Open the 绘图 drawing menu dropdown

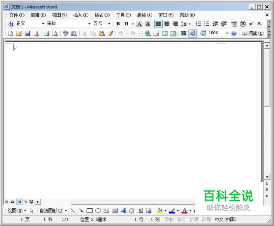pyautogui.click(x=16, y=211)
